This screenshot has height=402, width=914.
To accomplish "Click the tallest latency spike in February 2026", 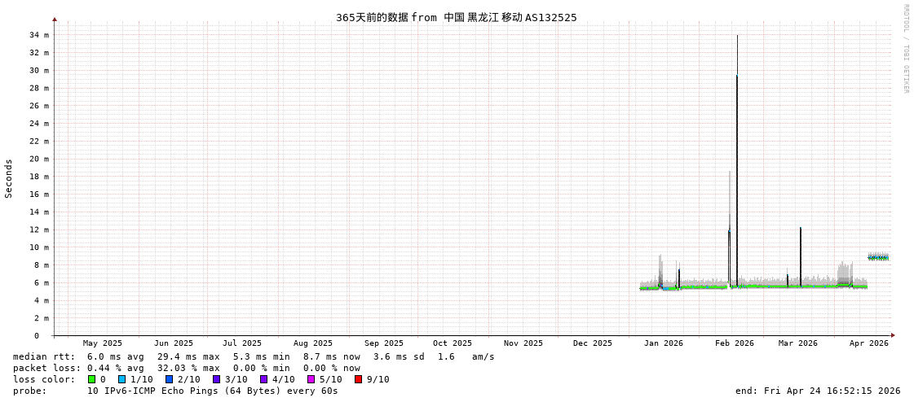I will [737, 81].
